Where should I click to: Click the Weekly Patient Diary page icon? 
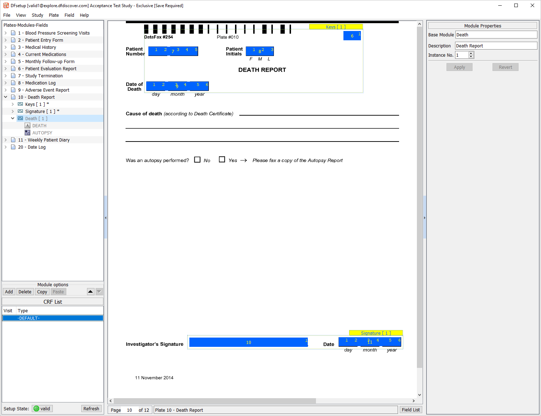pos(13,140)
